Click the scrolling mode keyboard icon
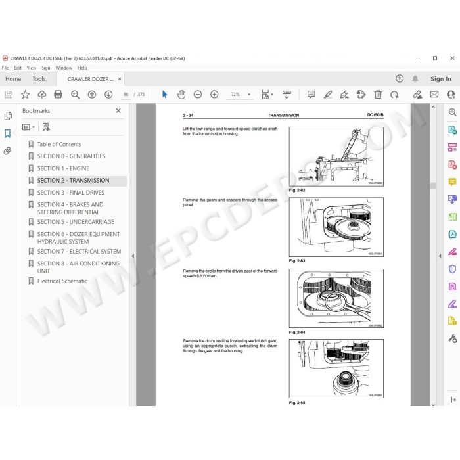 click(x=287, y=95)
